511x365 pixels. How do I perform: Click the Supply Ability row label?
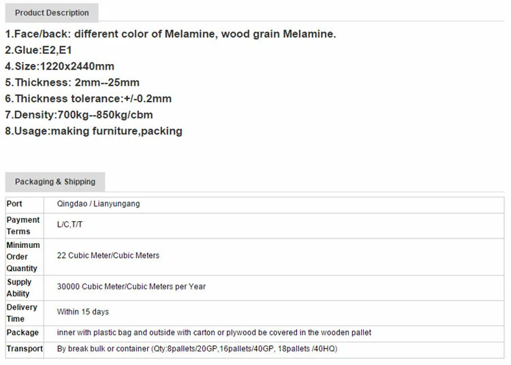(19, 287)
